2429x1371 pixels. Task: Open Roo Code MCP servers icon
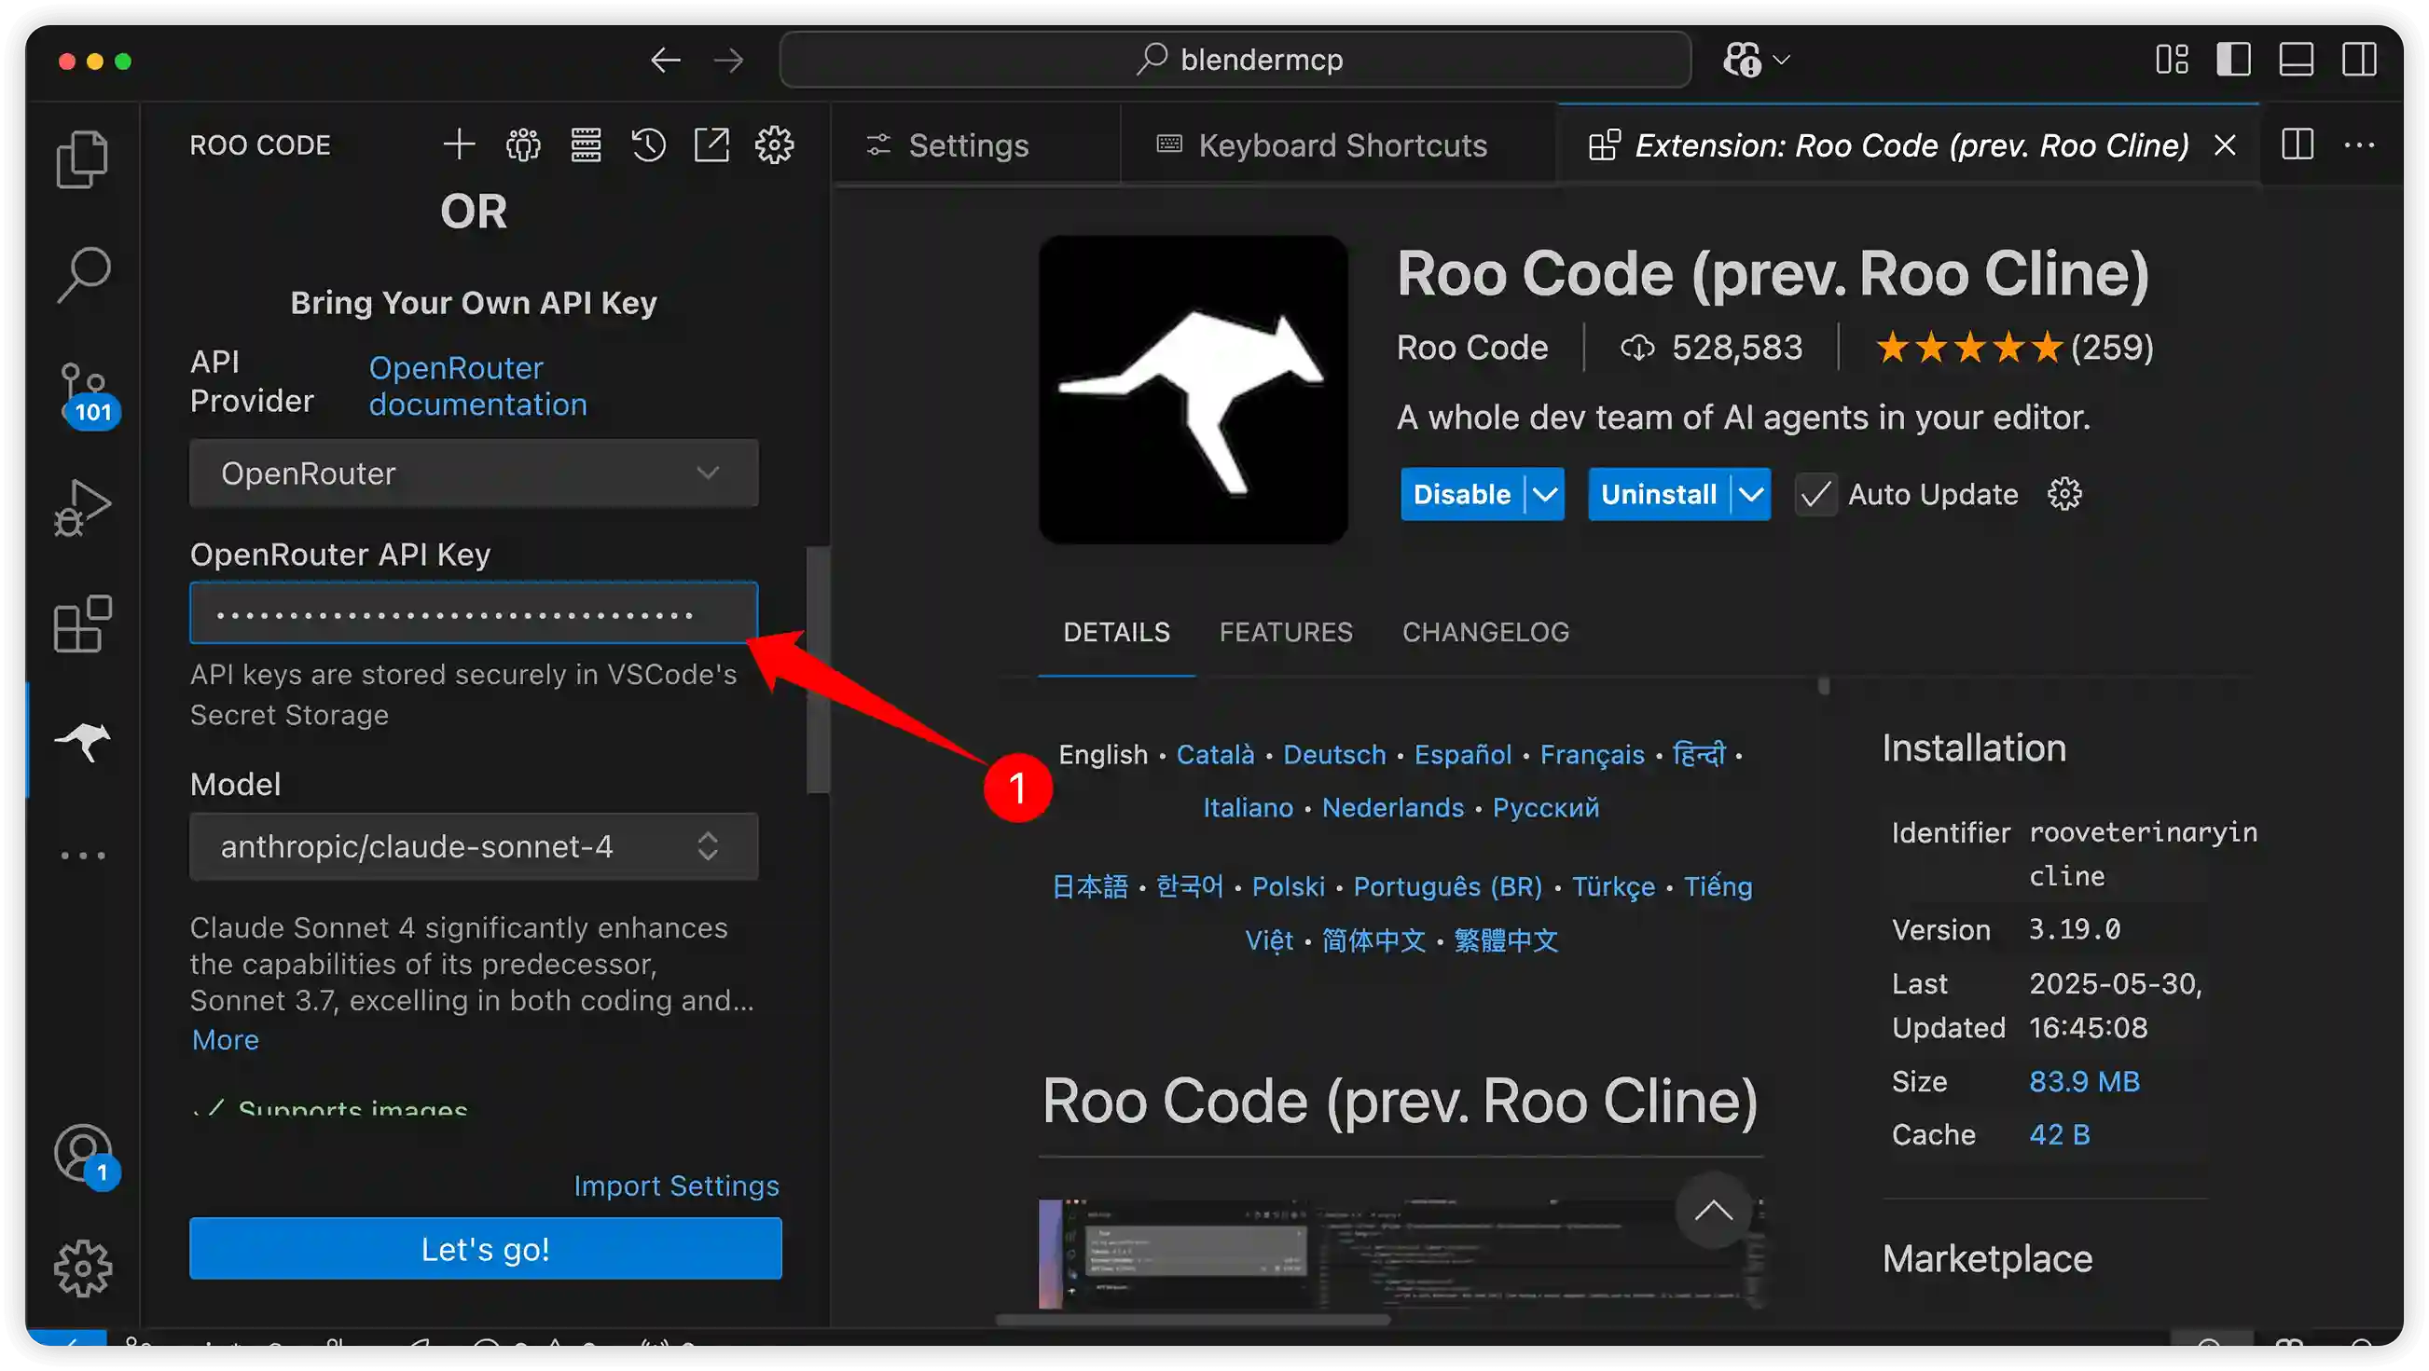(x=586, y=145)
